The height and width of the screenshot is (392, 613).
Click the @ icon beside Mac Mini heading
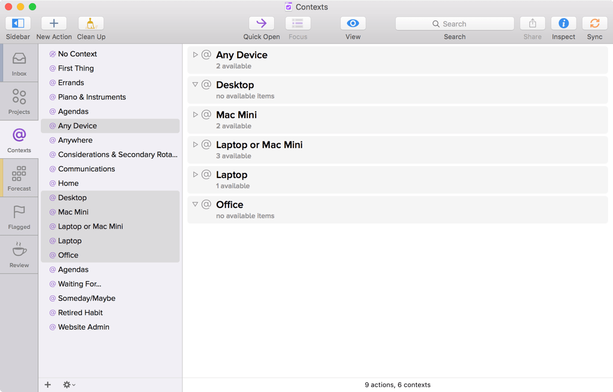(206, 114)
